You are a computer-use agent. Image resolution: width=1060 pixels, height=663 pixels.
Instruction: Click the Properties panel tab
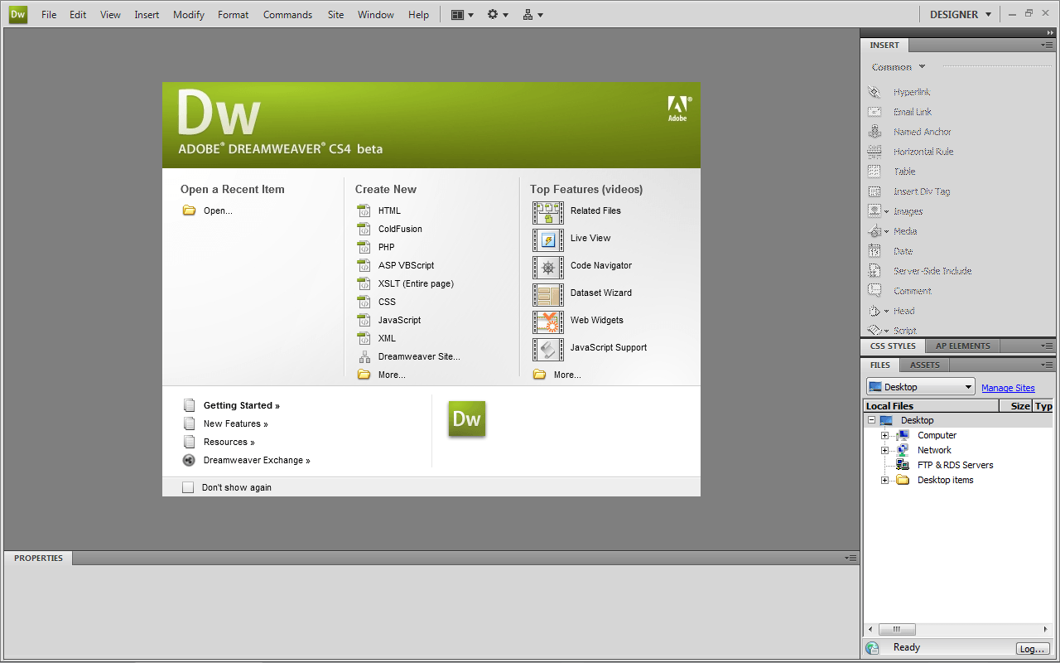click(x=38, y=559)
